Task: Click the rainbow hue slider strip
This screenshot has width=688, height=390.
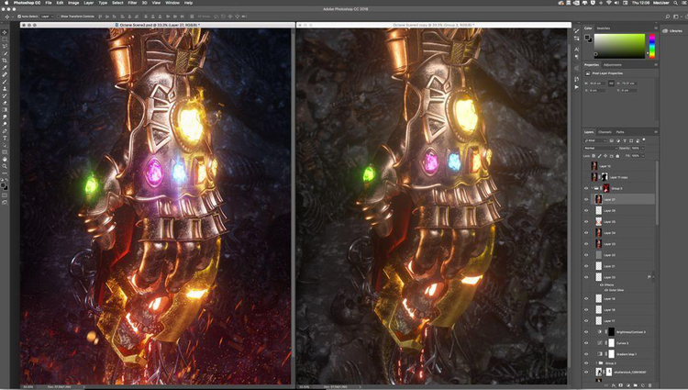Action: pos(652,46)
